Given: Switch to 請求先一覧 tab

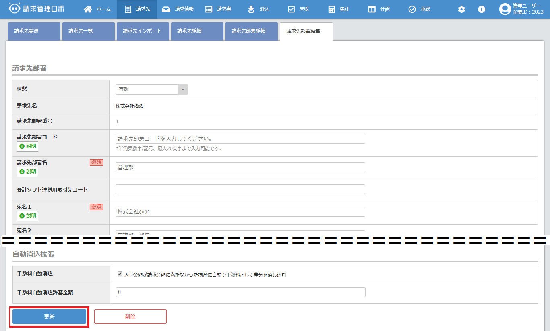Looking at the screenshot, I should (x=88, y=31).
